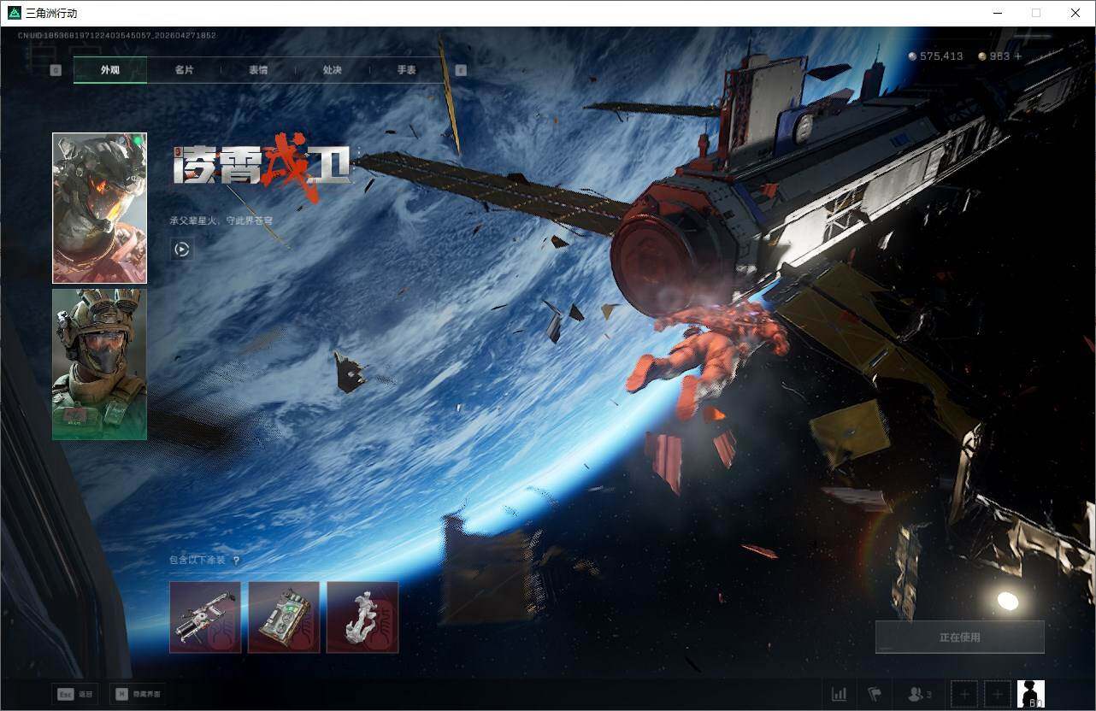Play the skin preview video
The image size is (1096, 711).
[181, 250]
